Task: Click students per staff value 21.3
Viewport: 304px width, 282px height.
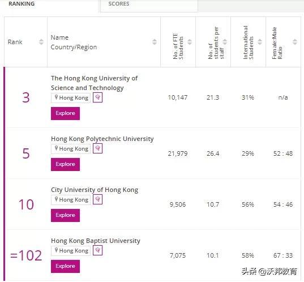Action: coord(213,97)
